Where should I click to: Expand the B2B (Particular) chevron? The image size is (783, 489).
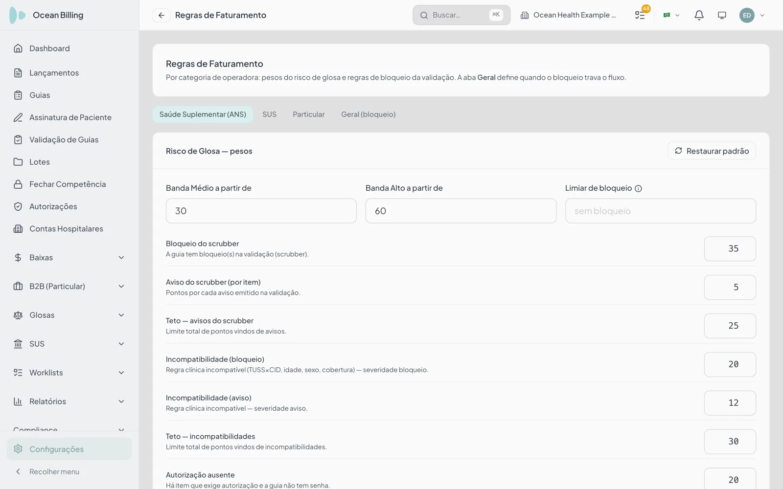121,287
